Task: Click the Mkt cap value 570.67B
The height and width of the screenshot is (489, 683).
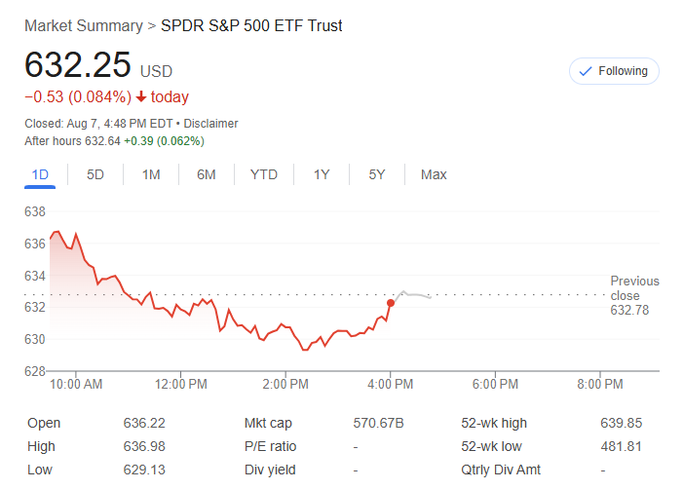Action: click(378, 423)
